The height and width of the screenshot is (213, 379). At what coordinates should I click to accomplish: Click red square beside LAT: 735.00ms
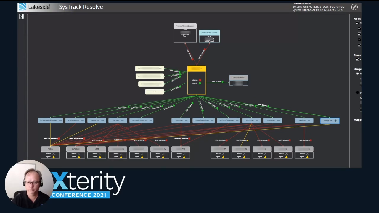(x=290, y=140)
